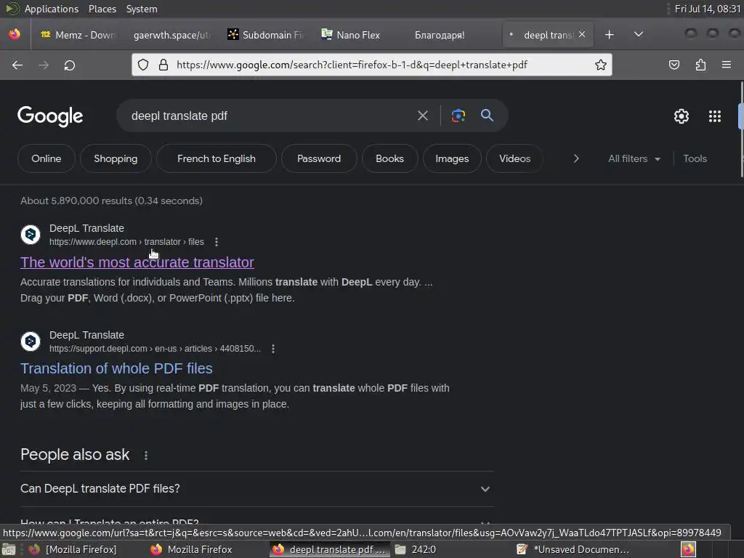This screenshot has height=558, width=744.
Task: Click About 5,890,000 results text
Action: pyautogui.click(x=111, y=201)
